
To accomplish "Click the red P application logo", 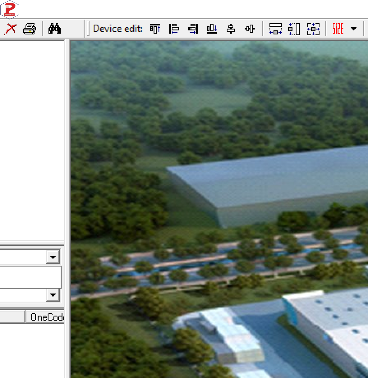I will [10, 10].
